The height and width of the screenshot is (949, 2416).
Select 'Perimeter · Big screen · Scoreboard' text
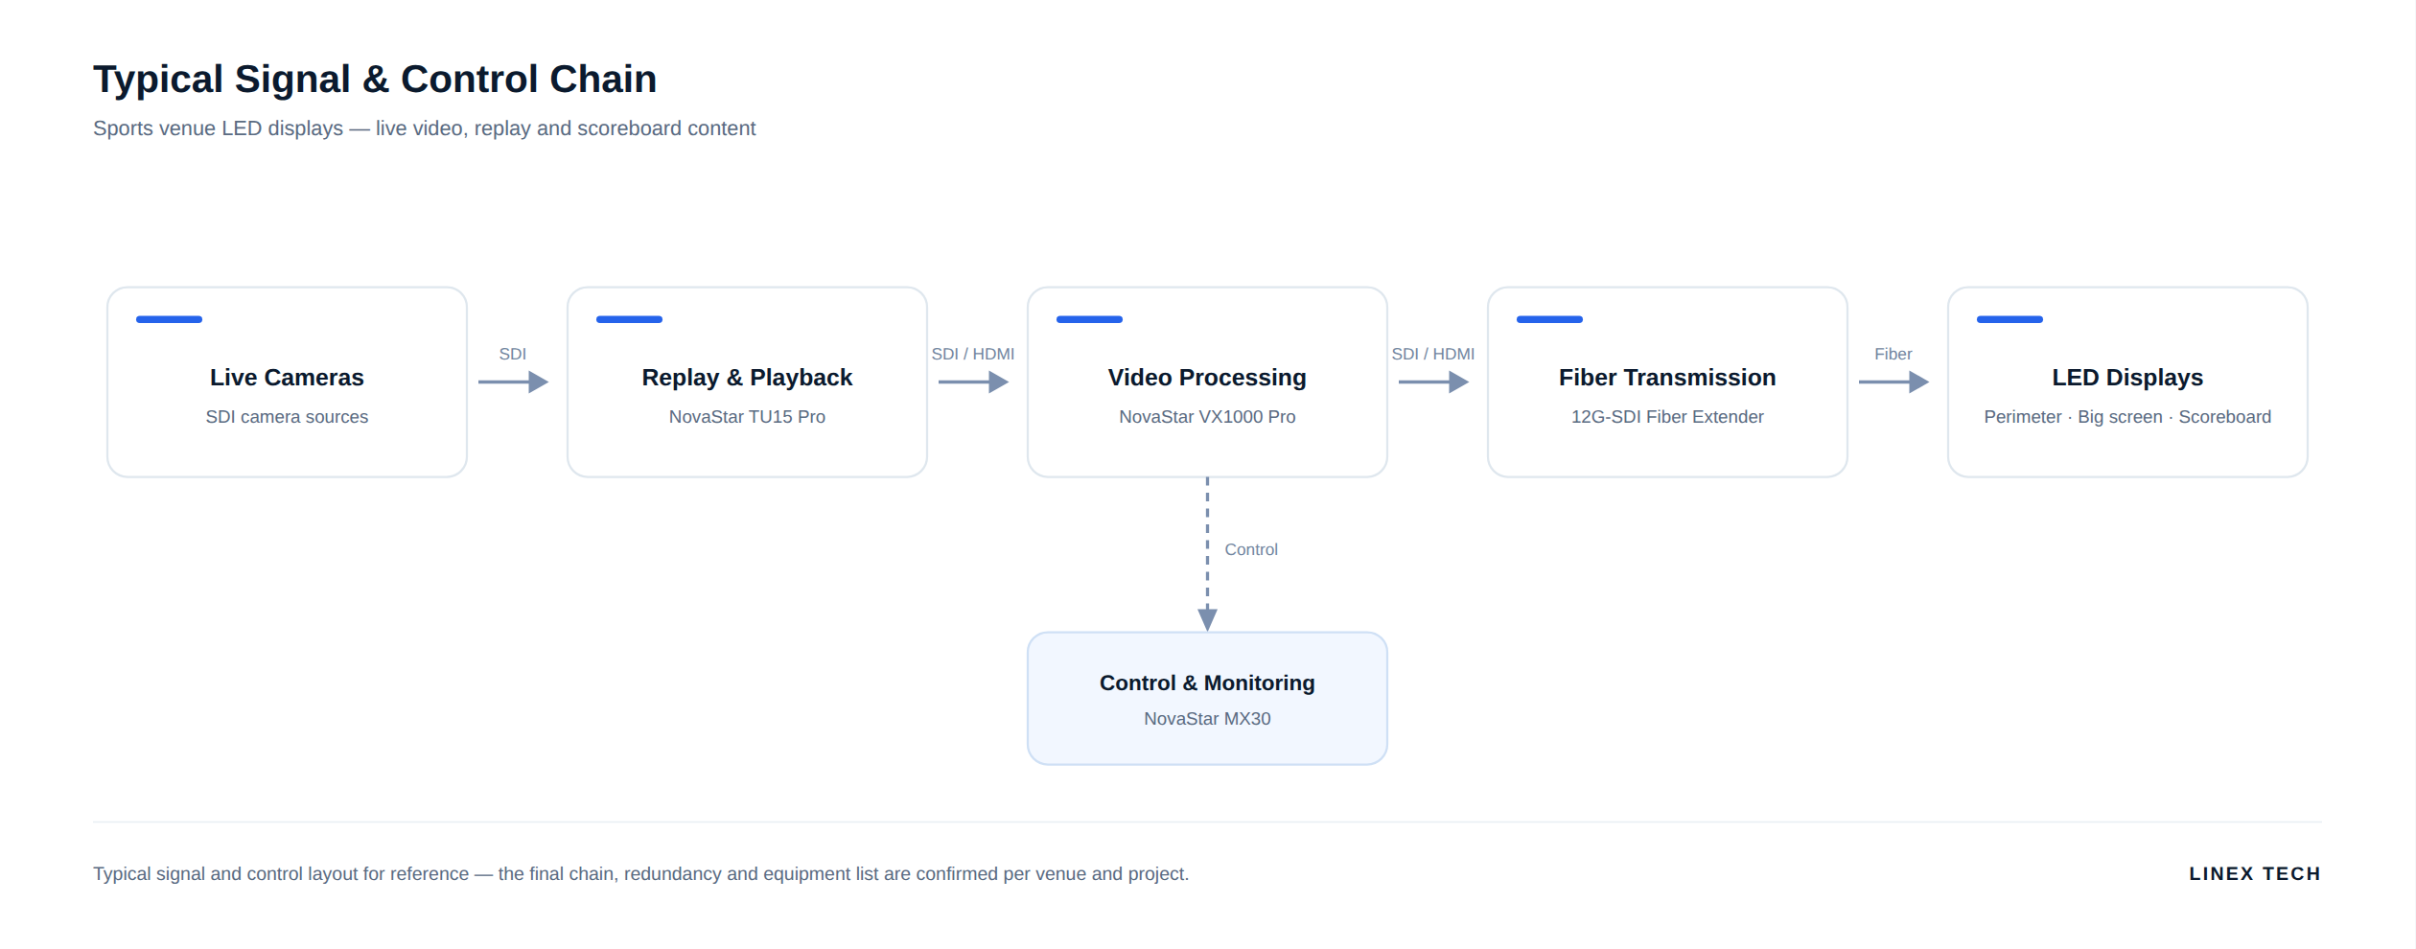(x=2127, y=417)
